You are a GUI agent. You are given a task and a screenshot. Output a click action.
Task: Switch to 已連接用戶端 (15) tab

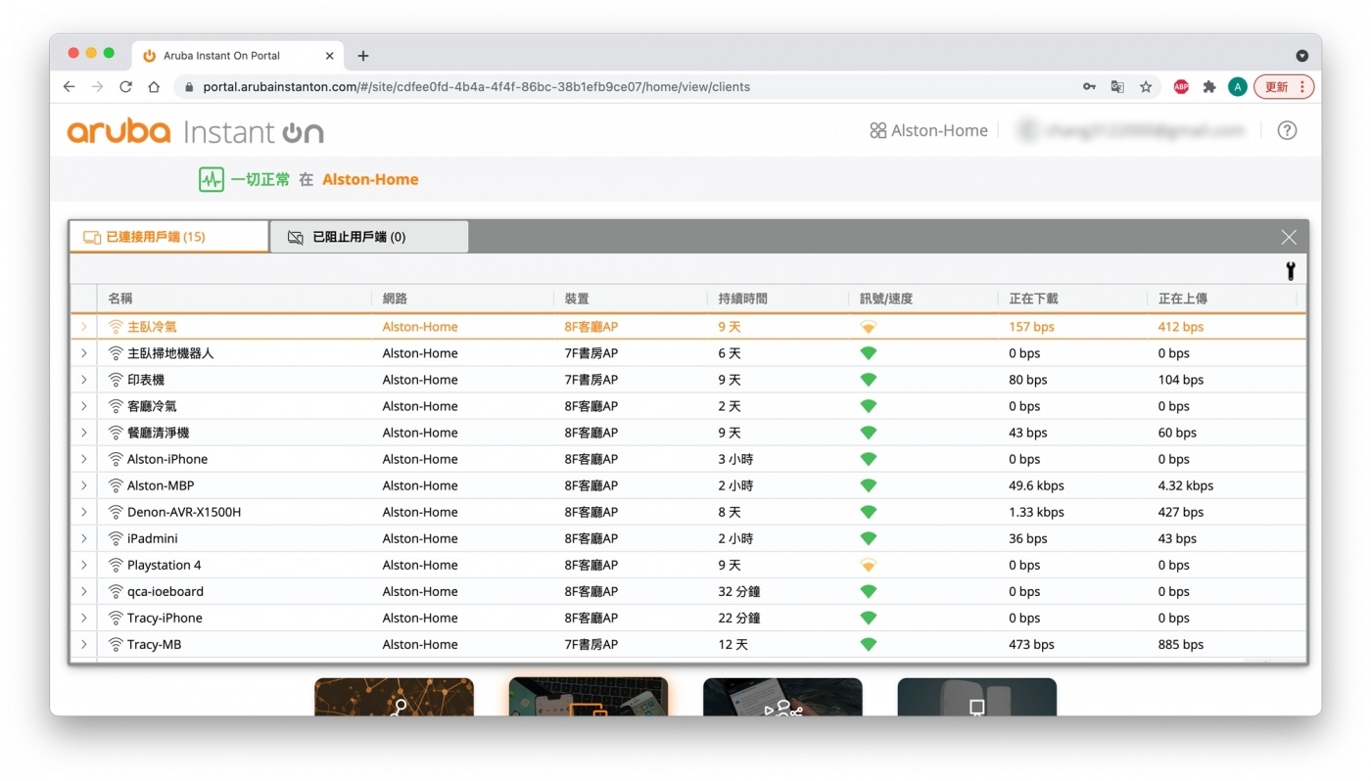click(x=169, y=236)
